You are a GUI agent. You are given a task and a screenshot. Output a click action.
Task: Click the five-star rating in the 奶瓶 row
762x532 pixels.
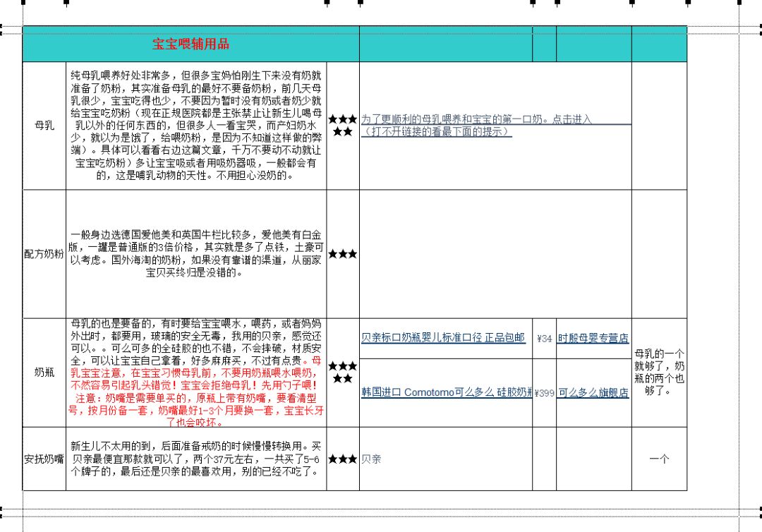pyautogui.click(x=343, y=372)
